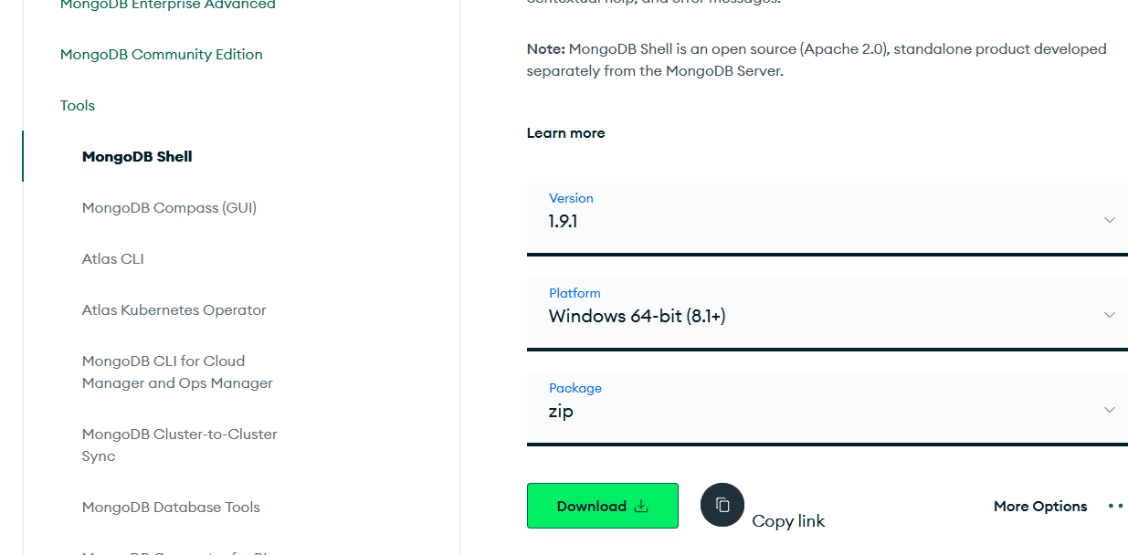Click the copy link clipboard icon
The height and width of the screenshot is (555, 1128).
click(722, 505)
